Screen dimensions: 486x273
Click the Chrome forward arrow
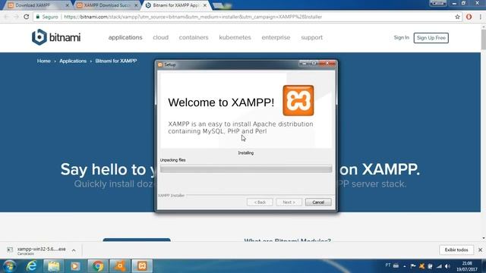tap(16, 17)
